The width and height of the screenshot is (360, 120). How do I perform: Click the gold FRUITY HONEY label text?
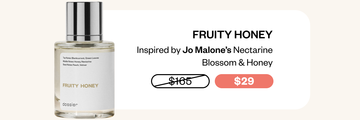point(80,86)
